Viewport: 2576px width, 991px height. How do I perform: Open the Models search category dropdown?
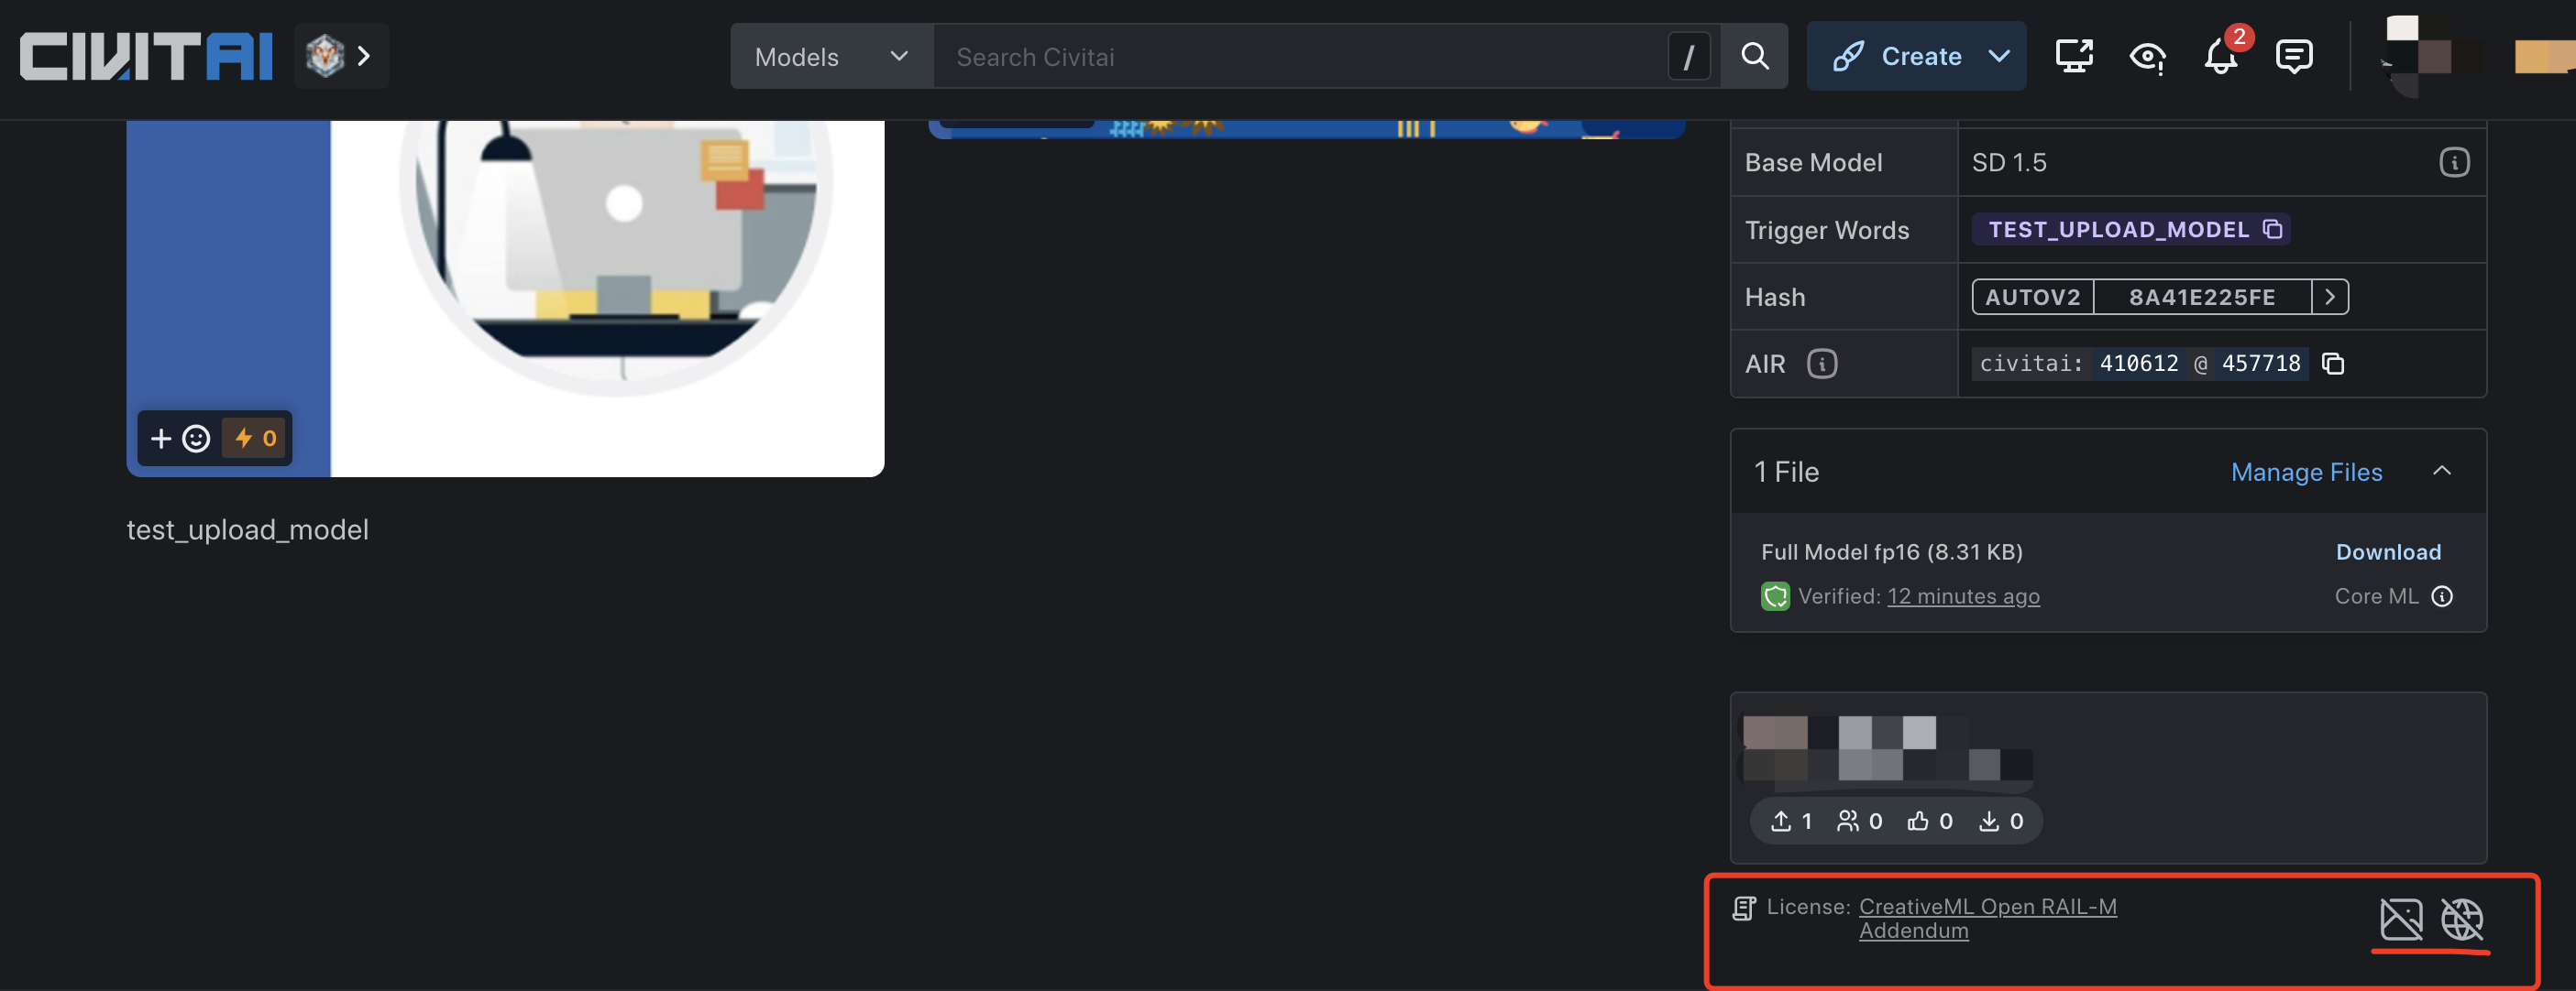point(831,57)
